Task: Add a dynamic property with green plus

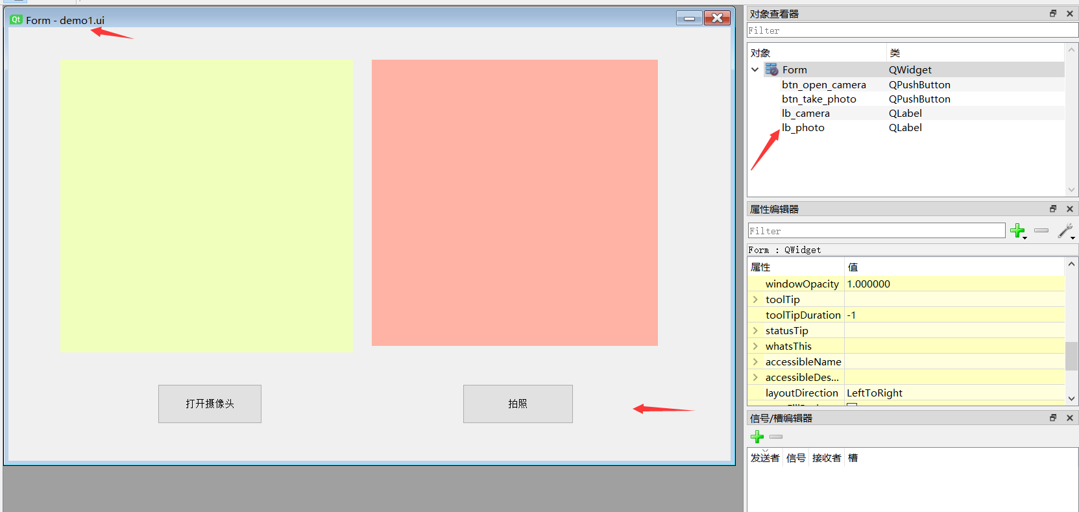Action: tap(1018, 230)
